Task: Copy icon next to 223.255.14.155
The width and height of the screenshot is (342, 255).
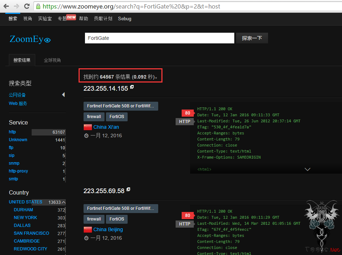Action: coord(132,87)
